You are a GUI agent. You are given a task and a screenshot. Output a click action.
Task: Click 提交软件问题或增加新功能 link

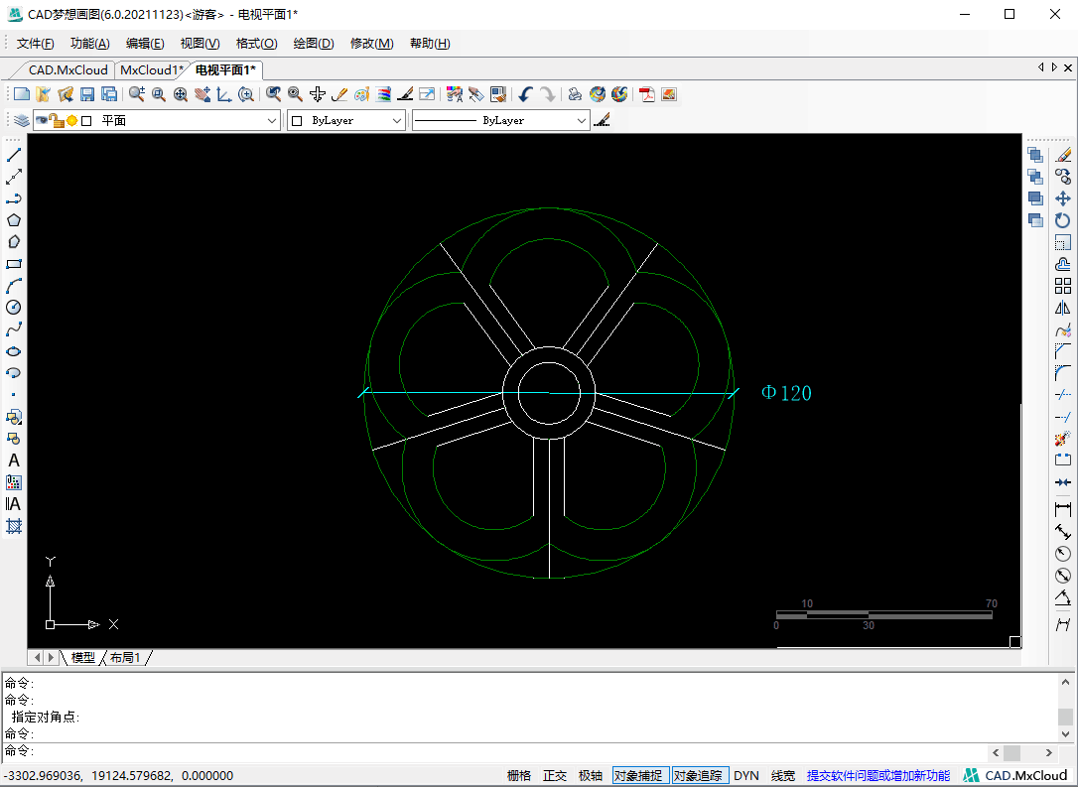[x=877, y=776]
